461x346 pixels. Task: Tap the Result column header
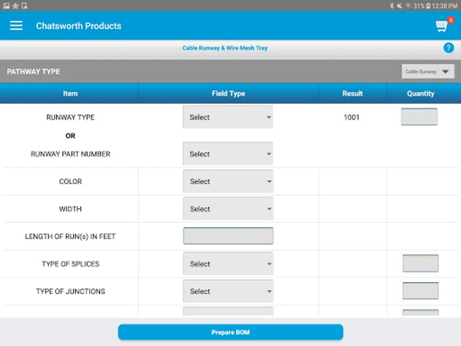pos(353,93)
